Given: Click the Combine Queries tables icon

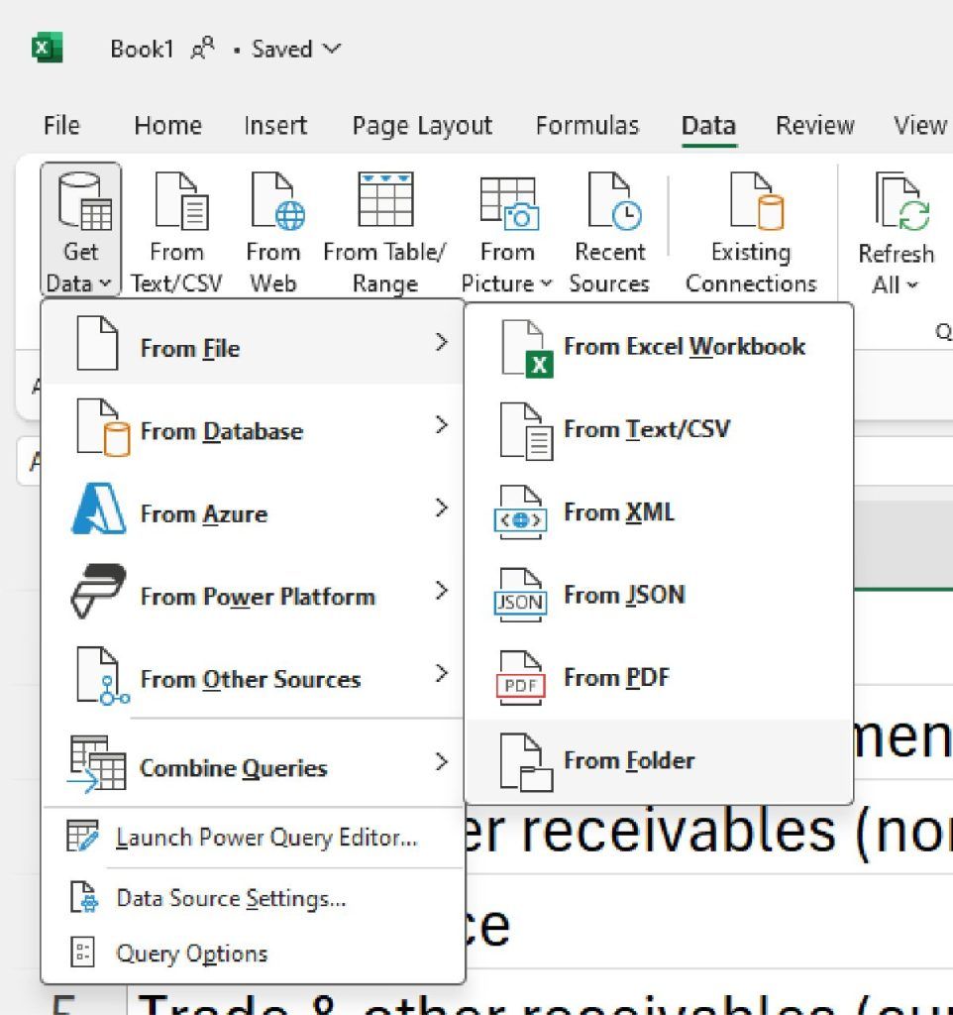Looking at the screenshot, I should [97, 764].
